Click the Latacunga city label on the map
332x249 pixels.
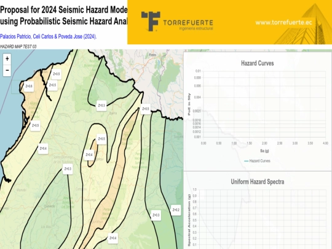coord(90,200)
